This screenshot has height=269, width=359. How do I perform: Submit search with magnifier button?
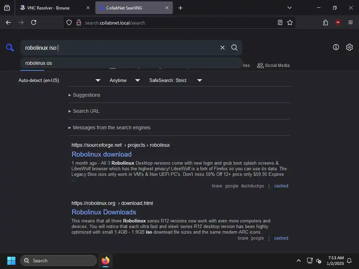[x=234, y=48]
